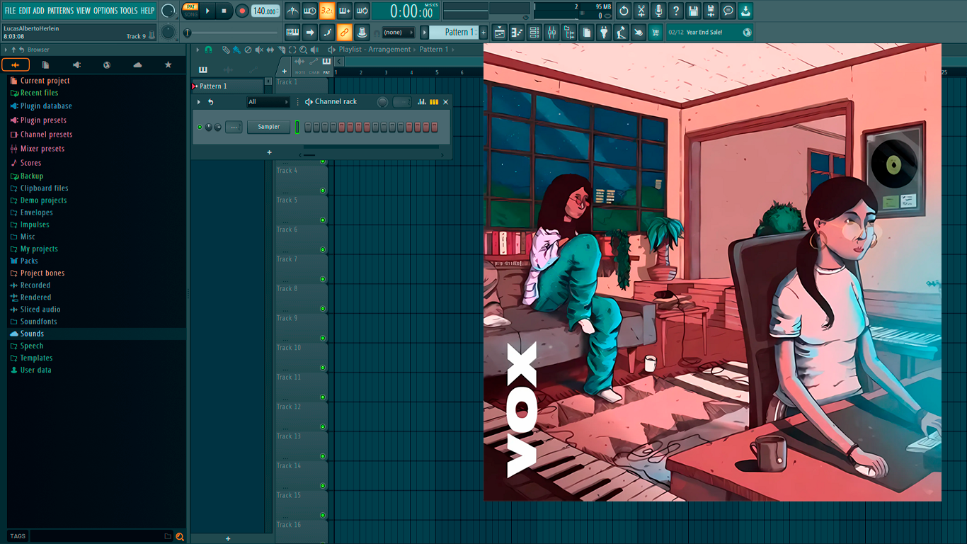Screen dimensions: 967x544
Task: Open the OPTIONS menu
Action: pyautogui.click(x=105, y=11)
